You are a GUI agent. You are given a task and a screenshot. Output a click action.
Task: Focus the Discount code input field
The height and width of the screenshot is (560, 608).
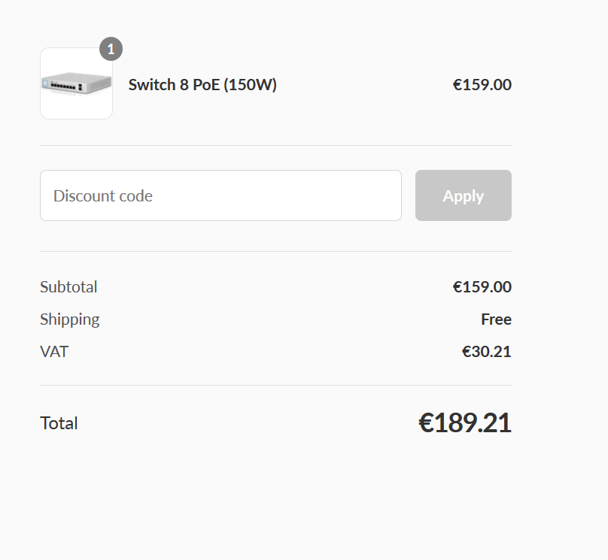coord(220,195)
